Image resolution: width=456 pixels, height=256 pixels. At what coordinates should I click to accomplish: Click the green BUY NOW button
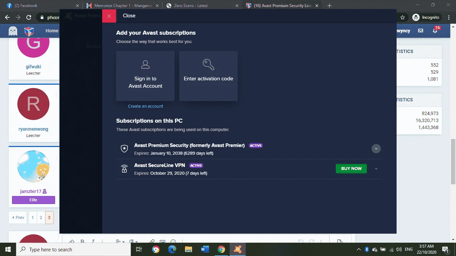[x=351, y=169]
